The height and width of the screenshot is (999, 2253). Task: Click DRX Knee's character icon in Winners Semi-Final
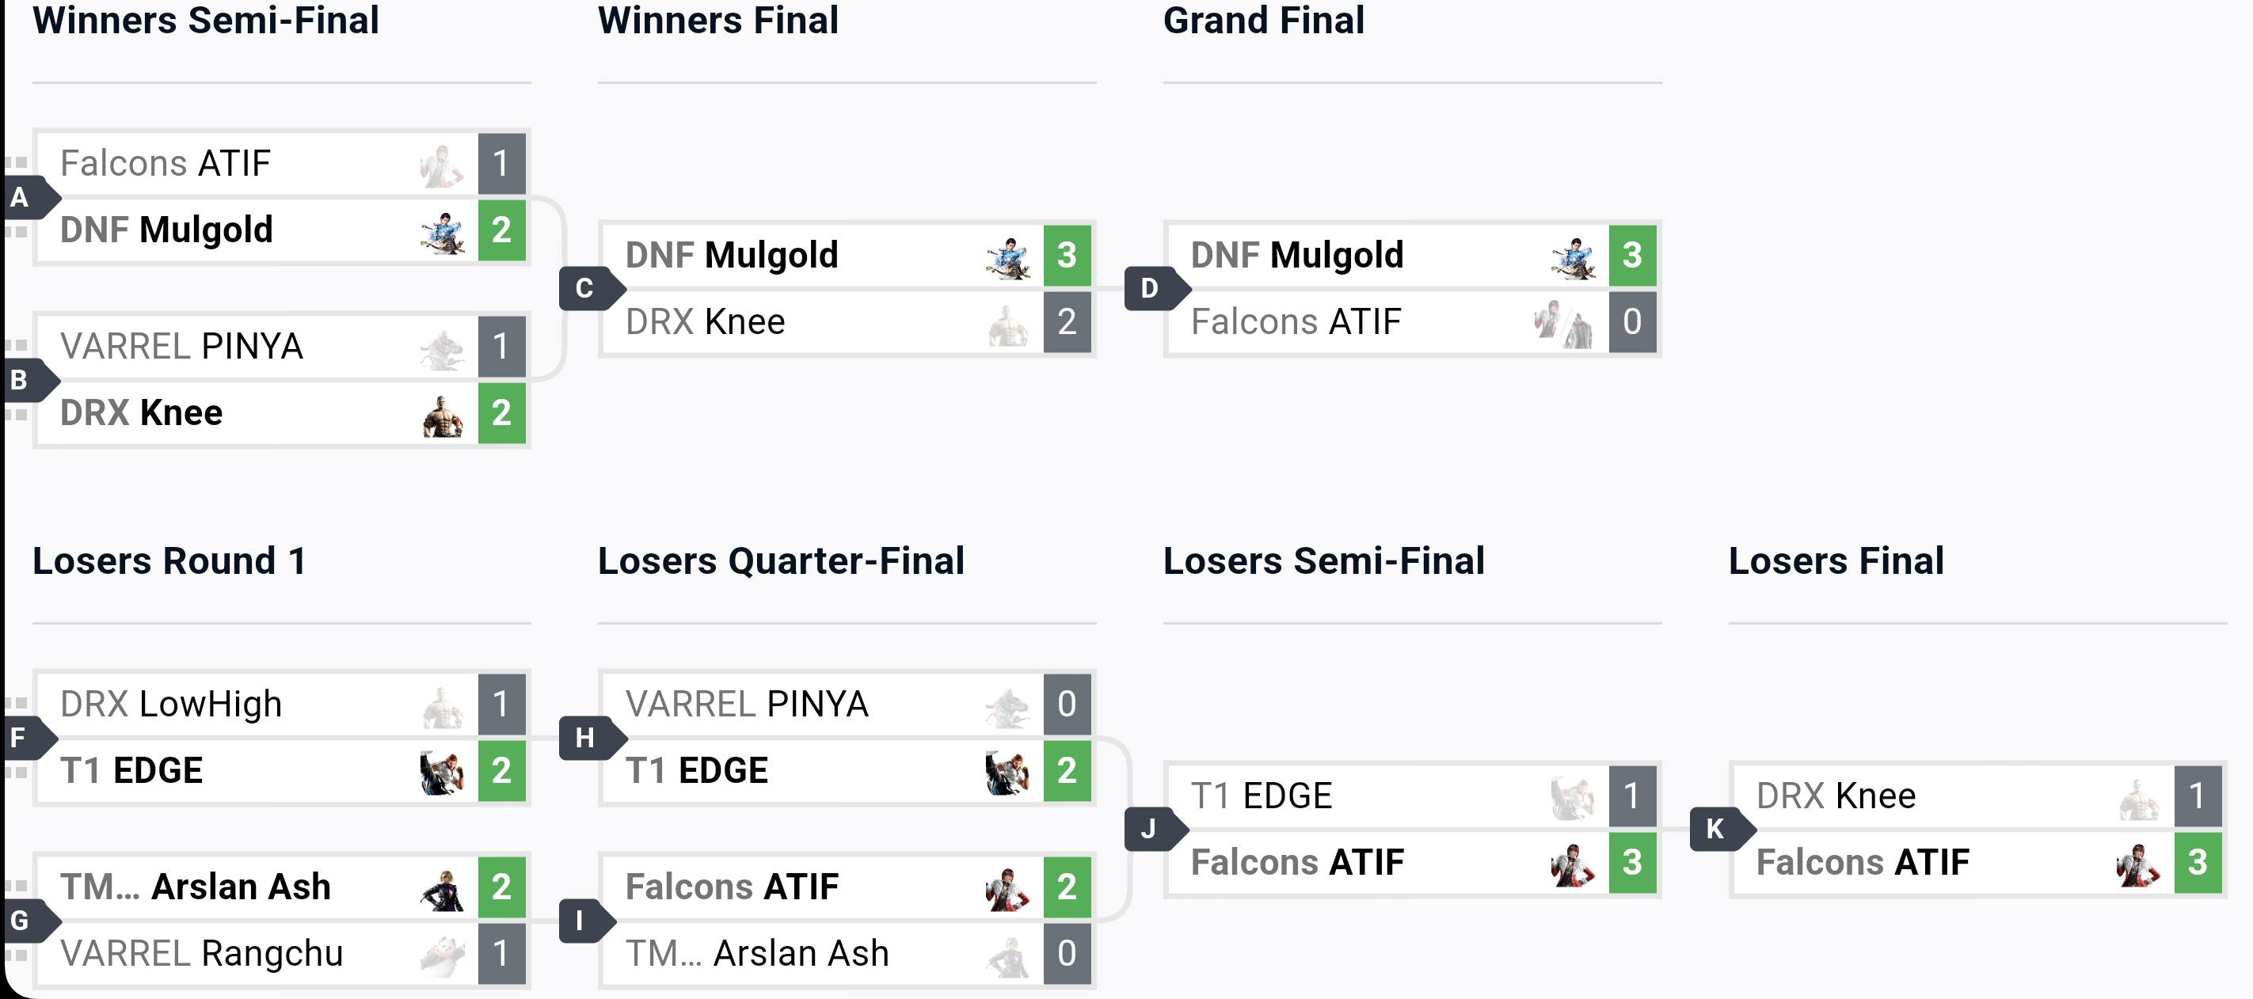pos(443,413)
